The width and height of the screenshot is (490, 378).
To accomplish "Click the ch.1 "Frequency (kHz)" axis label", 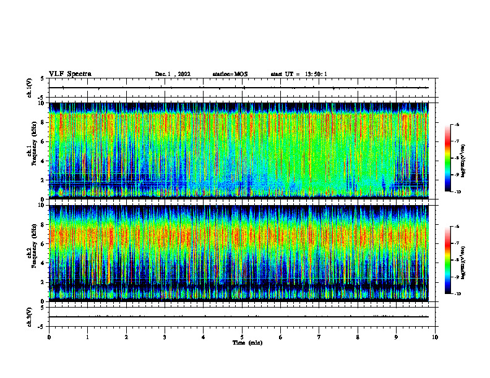I will pos(34,143).
